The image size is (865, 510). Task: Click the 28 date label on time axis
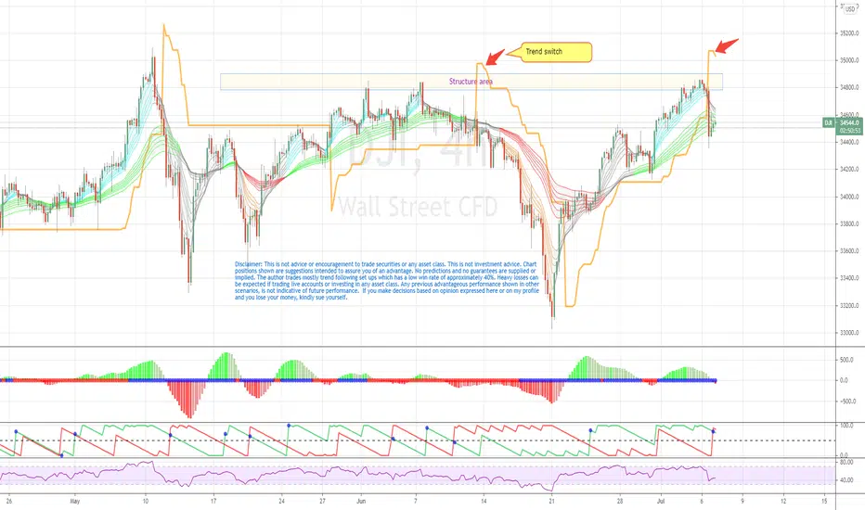click(620, 501)
